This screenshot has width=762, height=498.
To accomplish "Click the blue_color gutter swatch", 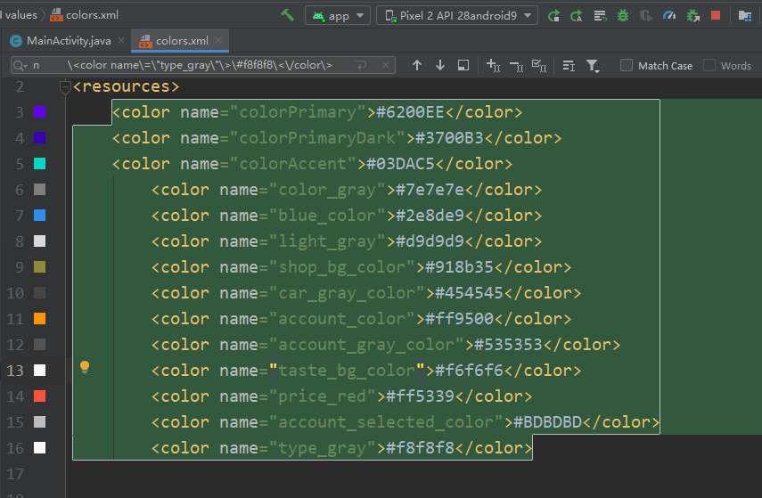I will point(40,216).
